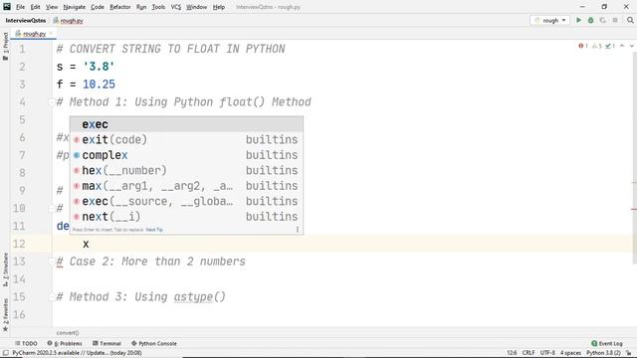Open UTF-8 file encoding selector
This screenshot has height=358, width=637.
(547, 353)
